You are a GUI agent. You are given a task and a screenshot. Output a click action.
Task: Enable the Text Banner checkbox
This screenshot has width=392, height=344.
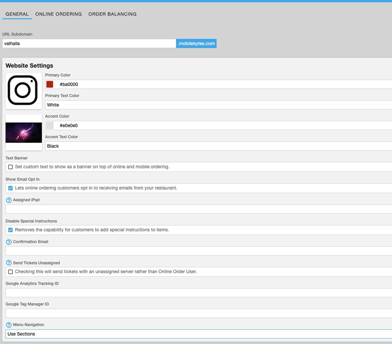[x=10, y=167]
